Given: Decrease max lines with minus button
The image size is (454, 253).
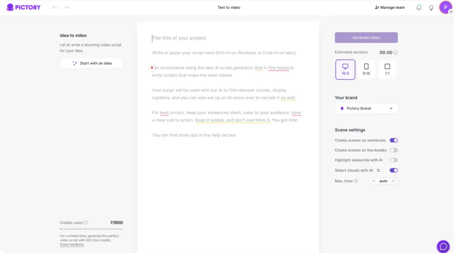Looking at the screenshot, I should pyautogui.click(x=374, y=181).
